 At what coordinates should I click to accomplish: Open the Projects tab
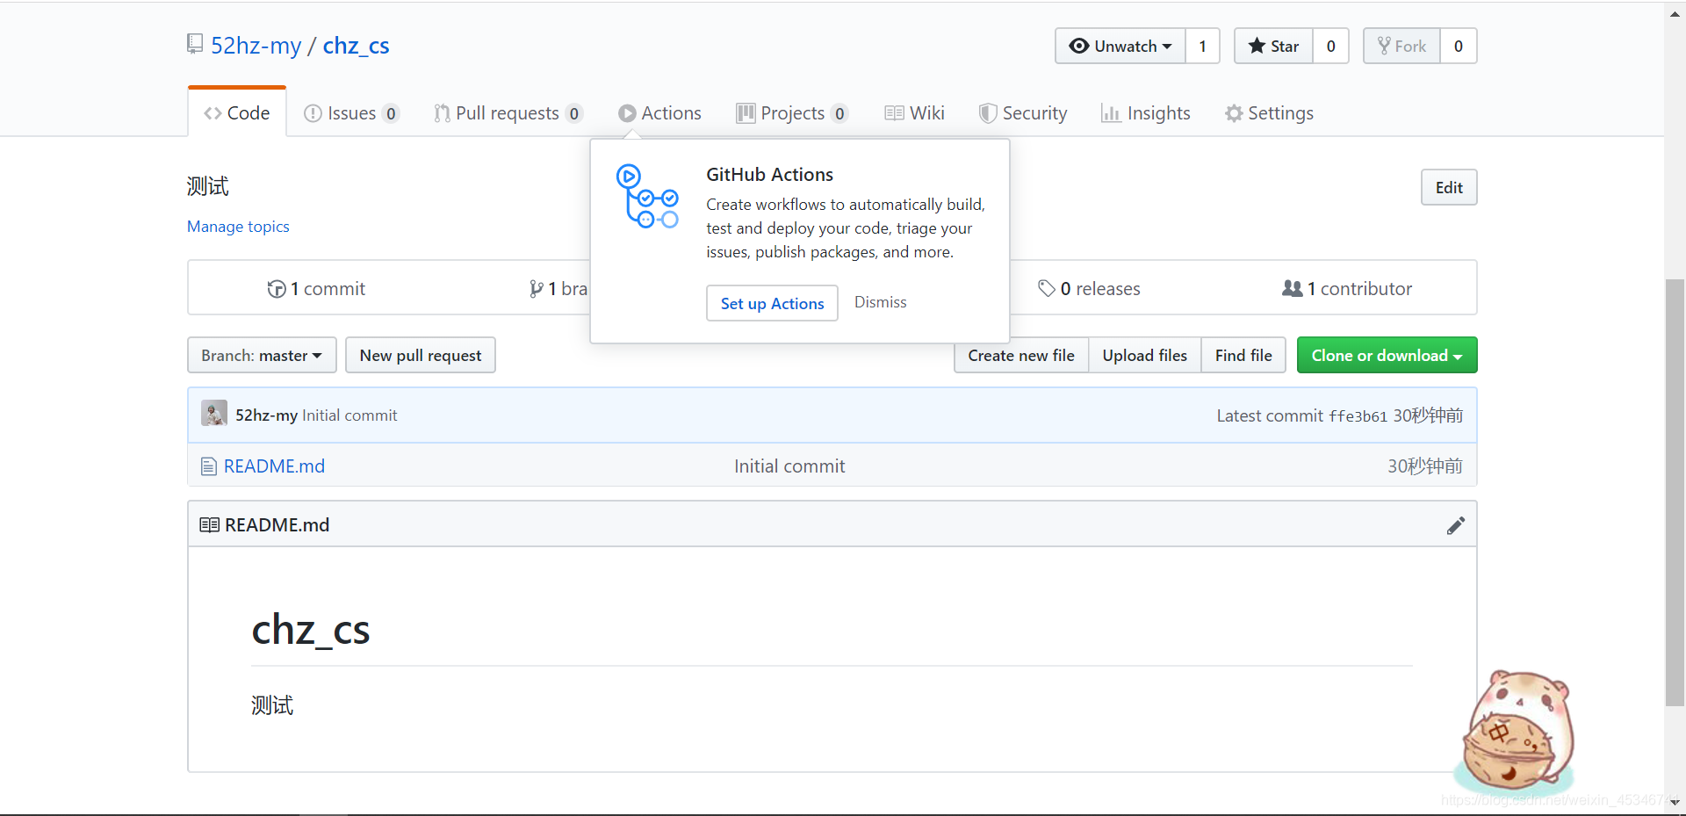click(x=792, y=113)
